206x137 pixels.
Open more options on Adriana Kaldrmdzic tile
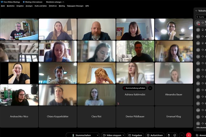coord(150,88)
